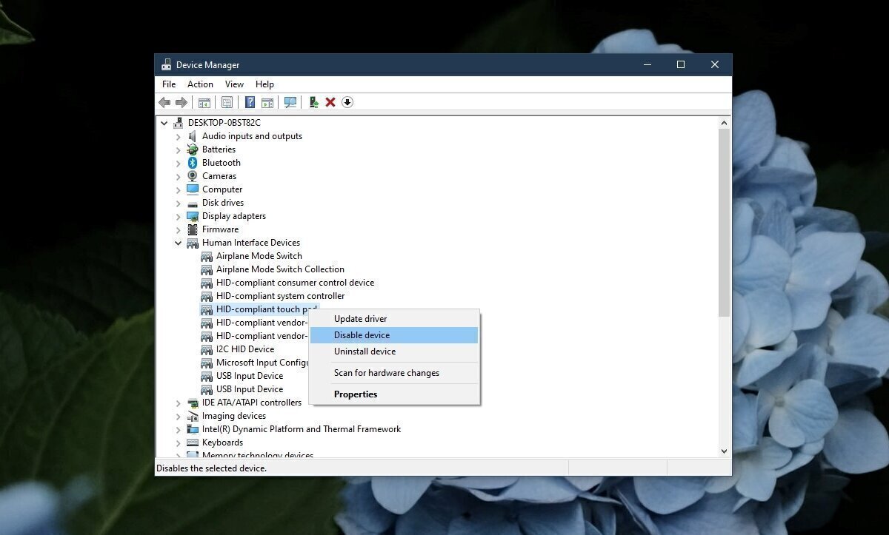Show the console tree toggle icon
This screenshot has width=889, height=535.
[x=206, y=102]
